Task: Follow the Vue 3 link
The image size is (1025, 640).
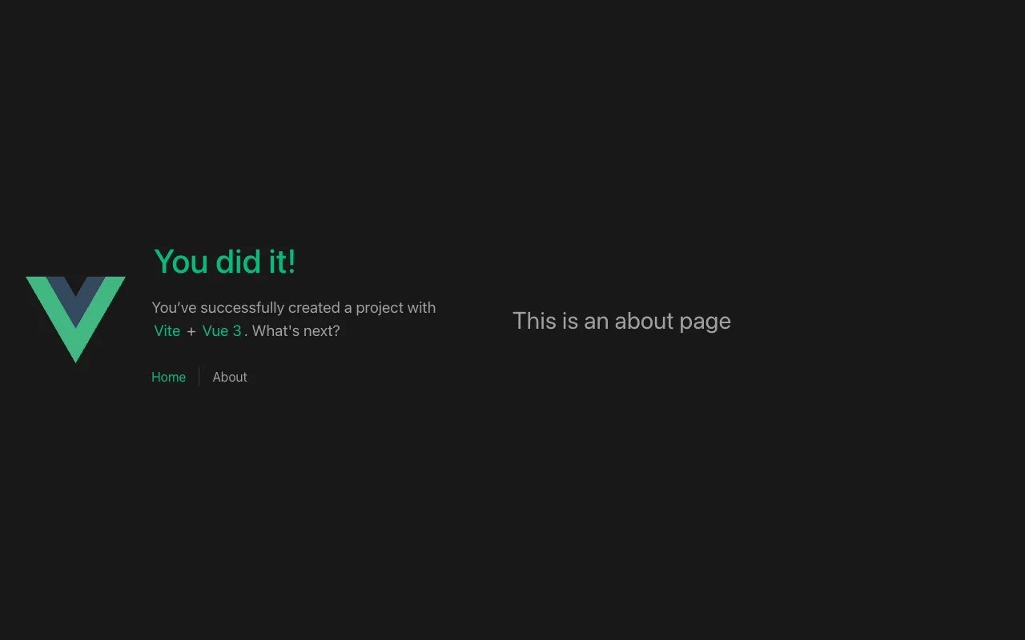Action: pyautogui.click(x=222, y=330)
